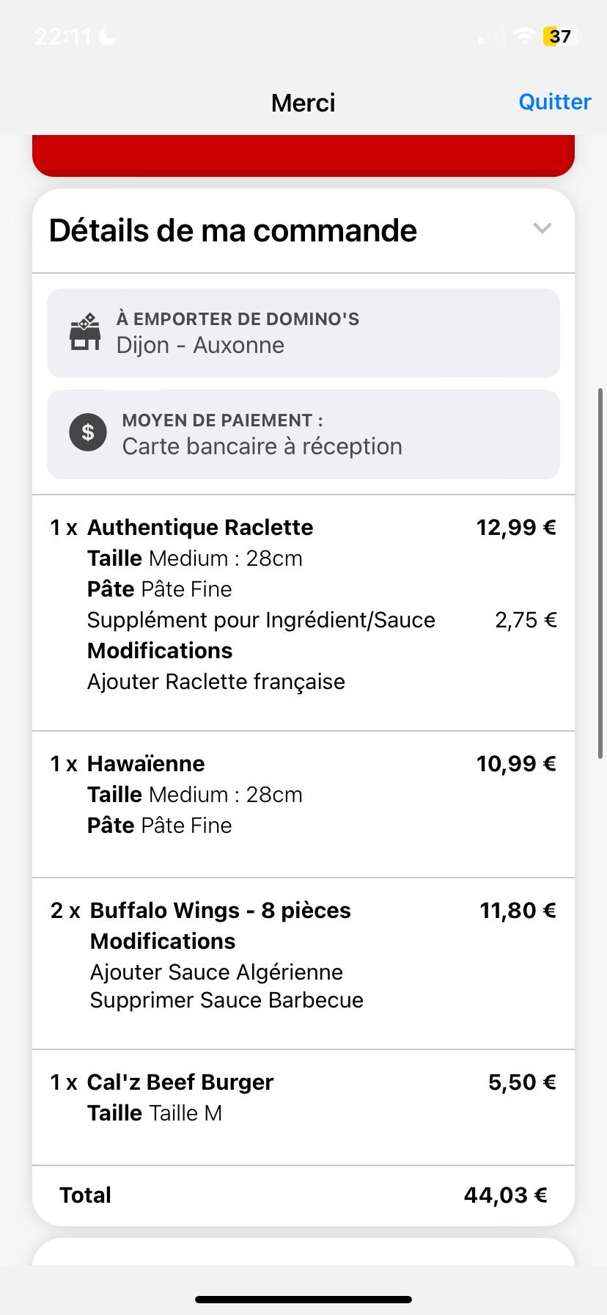
Task: Tap the 22:11 clock in status bar
Action: coord(63,36)
